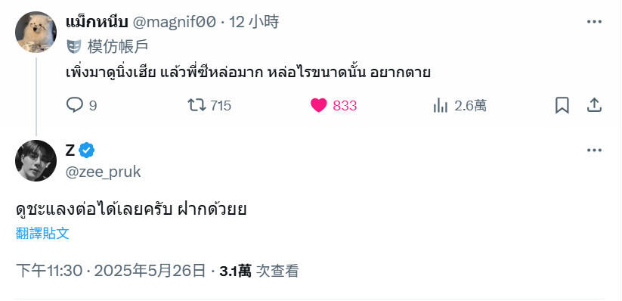
Task: Open the @magnif00 handle link
Action: tap(174, 22)
